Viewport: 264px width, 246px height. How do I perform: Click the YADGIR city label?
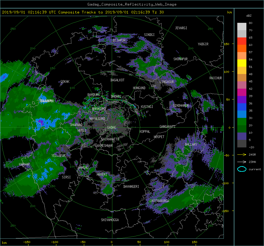coord(203,44)
